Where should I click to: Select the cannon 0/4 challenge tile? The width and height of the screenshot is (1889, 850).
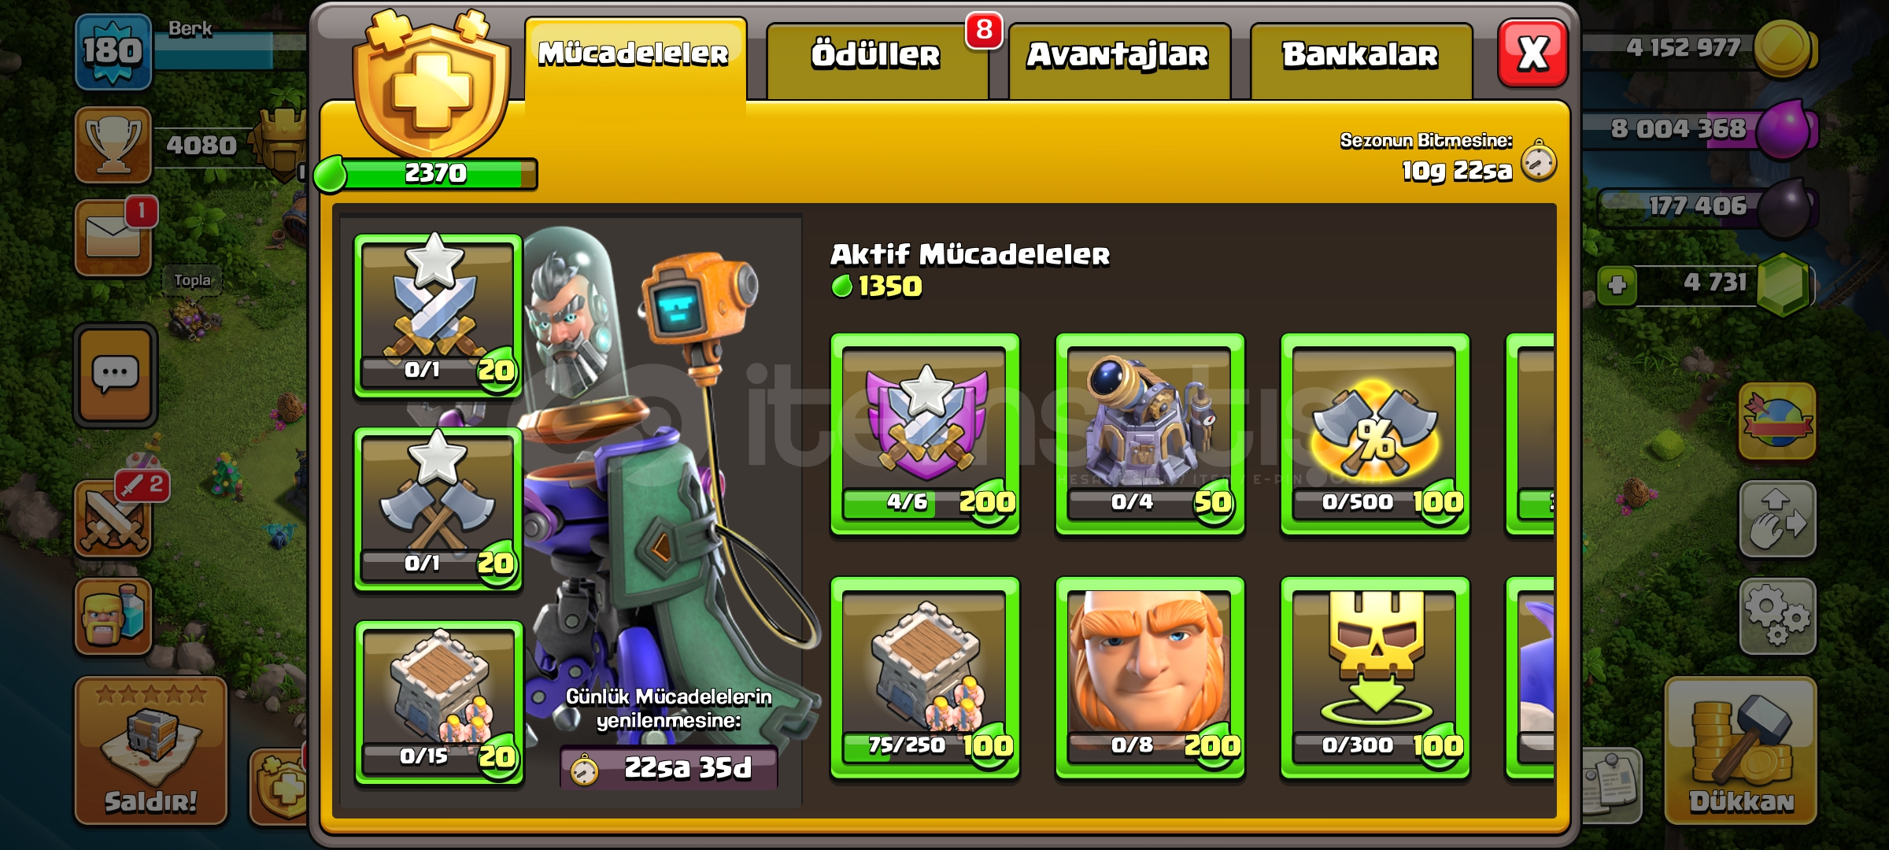pos(1149,434)
